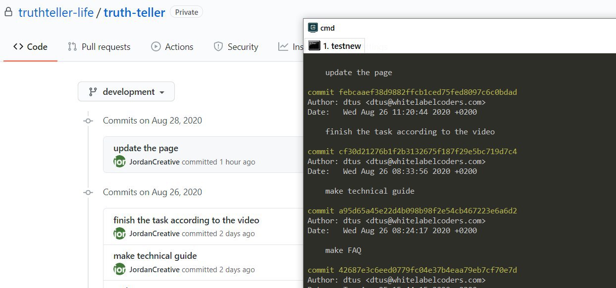
Task: Click the cmd window title text
Action: tap(327, 28)
